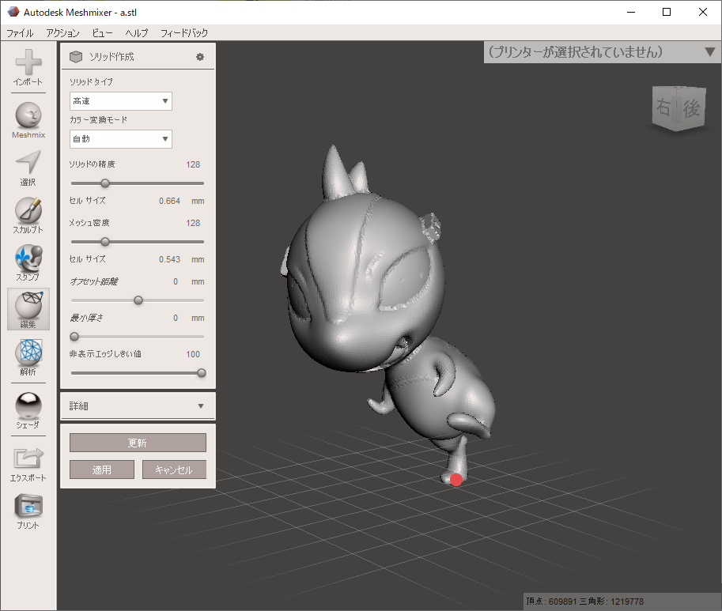The height and width of the screenshot is (611, 722).
Task: Open the printer selection dropdown
Action: click(x=603, y=52)
